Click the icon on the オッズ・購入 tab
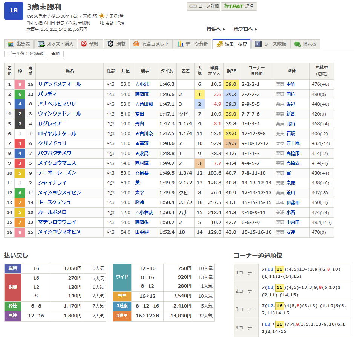 (x=41, y=44)
